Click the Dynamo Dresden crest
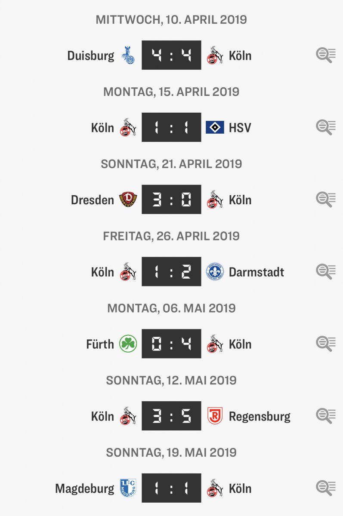Image resolution: width=343 pixels, height=516 pixels. pos(128,200)
